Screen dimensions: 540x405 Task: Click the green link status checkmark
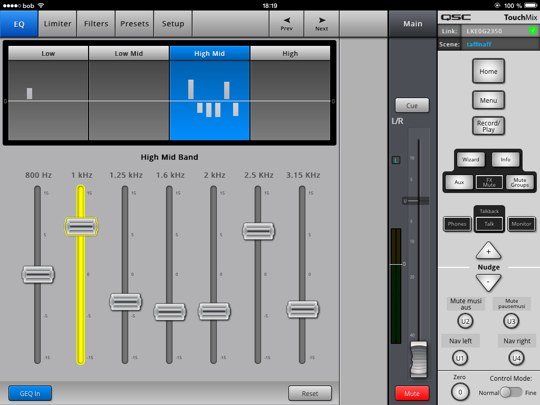point(533,31)
